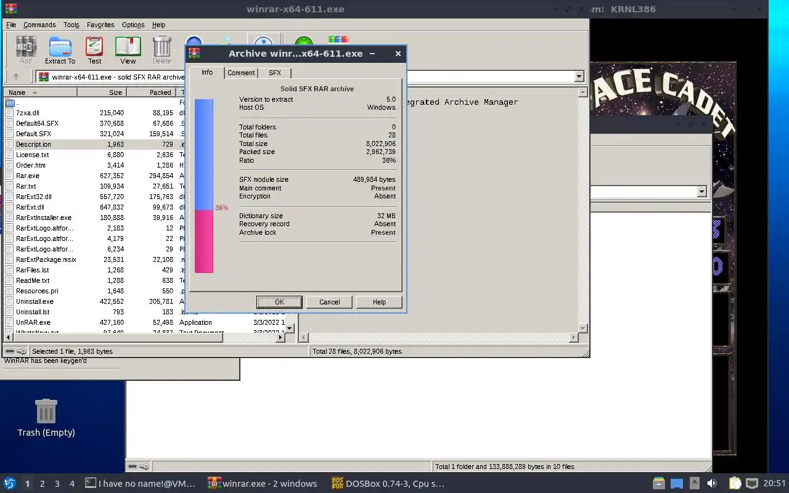
Task: Click the Delete toolbar icon
Action: tap(161, 50)
